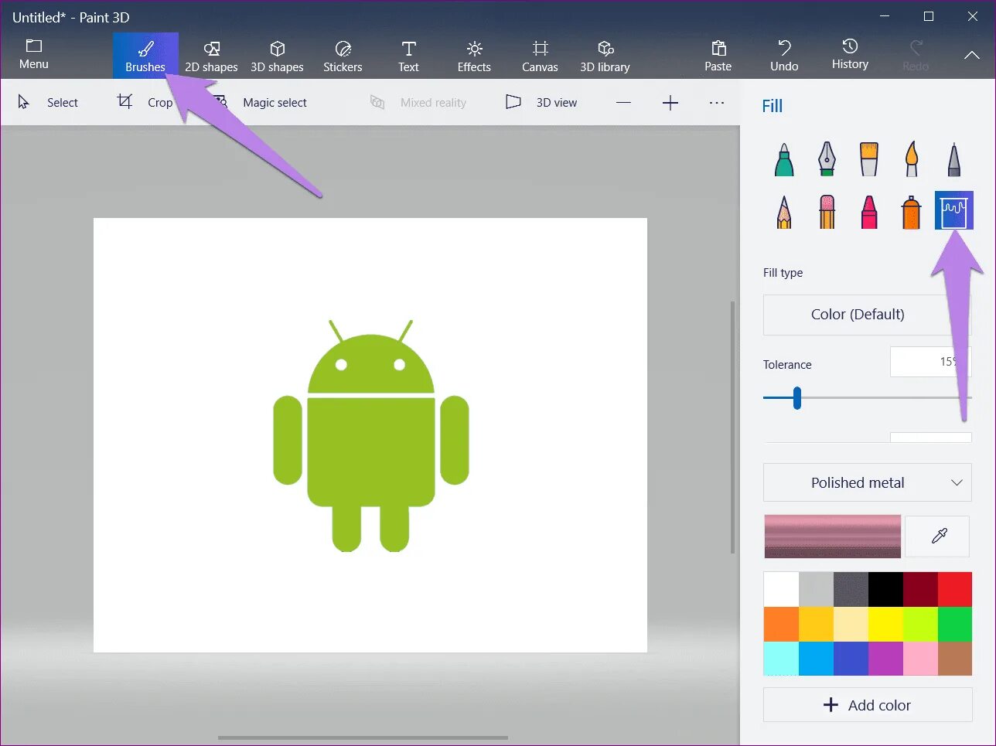Select the Watercolor brush
996x746 pixels.
(912, 160)
